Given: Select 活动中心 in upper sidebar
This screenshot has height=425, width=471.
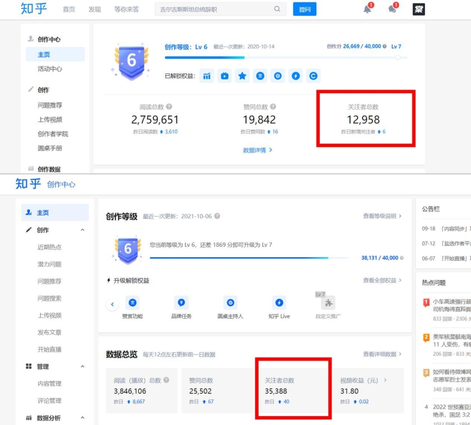Looking at the screenshot, I should [50, 69].
